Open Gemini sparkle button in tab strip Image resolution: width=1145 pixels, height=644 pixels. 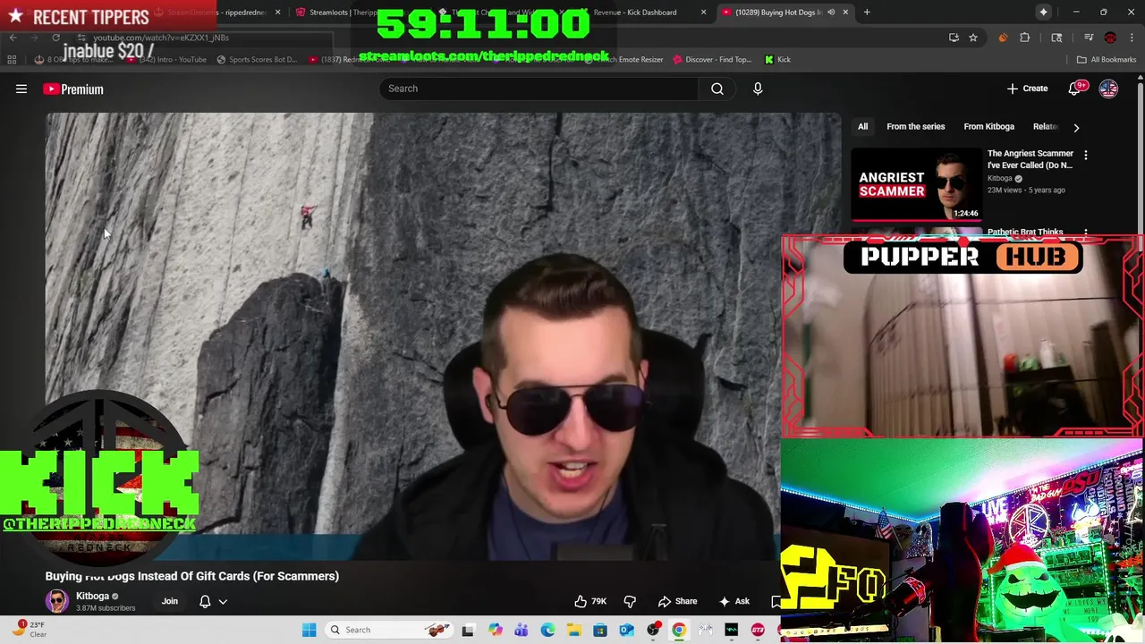tap(1043, 12)
